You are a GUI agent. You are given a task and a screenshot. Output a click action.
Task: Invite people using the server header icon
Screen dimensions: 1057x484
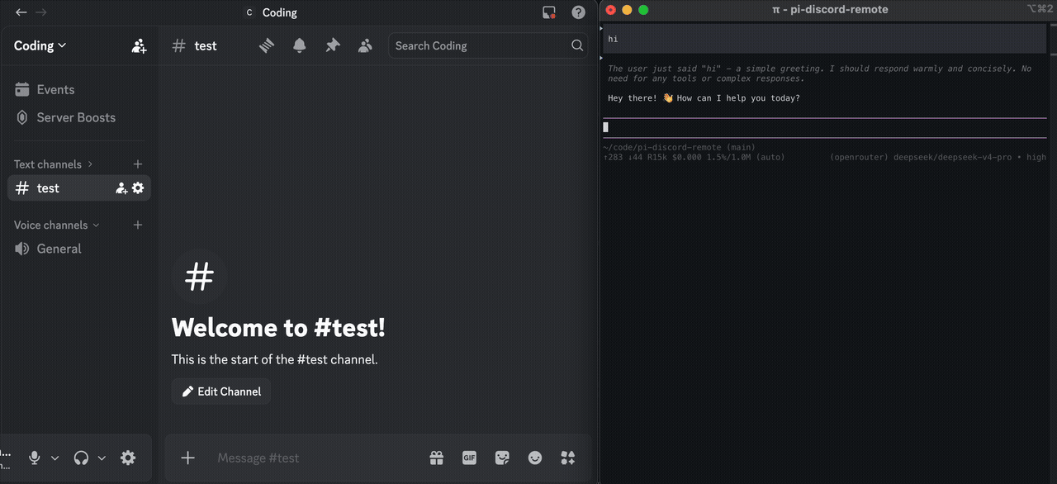(139, 46)
